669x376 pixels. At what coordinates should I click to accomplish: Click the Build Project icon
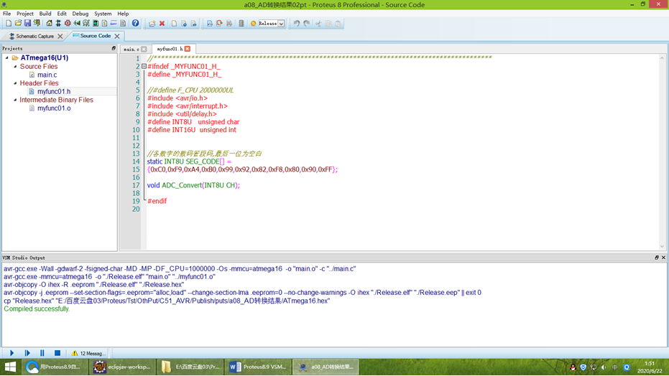pyautogui.click(x=210, y=24)
